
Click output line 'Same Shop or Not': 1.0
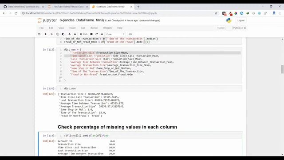coord(76,110)
